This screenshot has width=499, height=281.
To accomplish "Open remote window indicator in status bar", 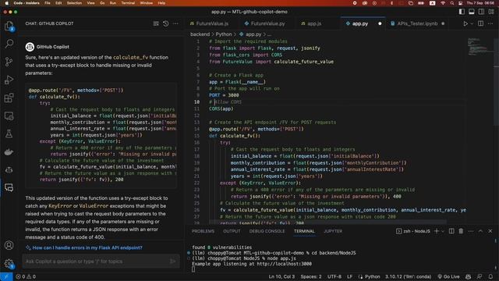I will 6,276.
